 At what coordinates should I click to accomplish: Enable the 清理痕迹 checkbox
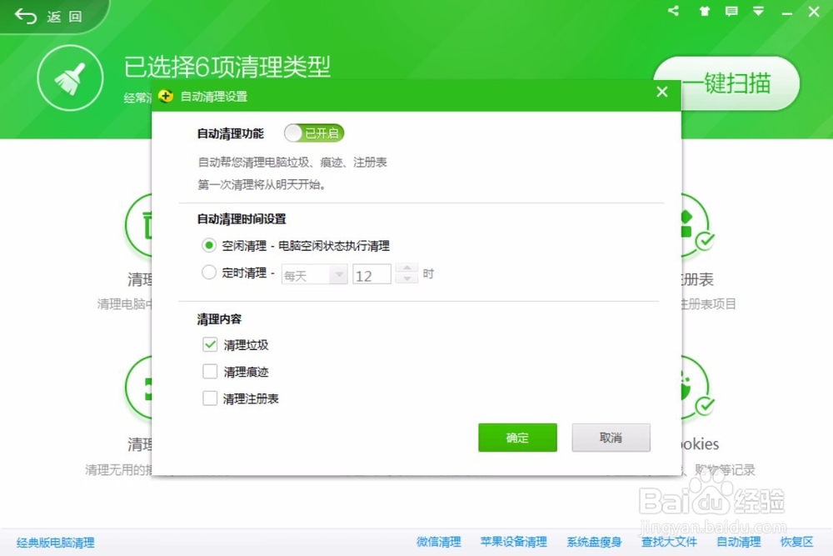click(210, 372)
